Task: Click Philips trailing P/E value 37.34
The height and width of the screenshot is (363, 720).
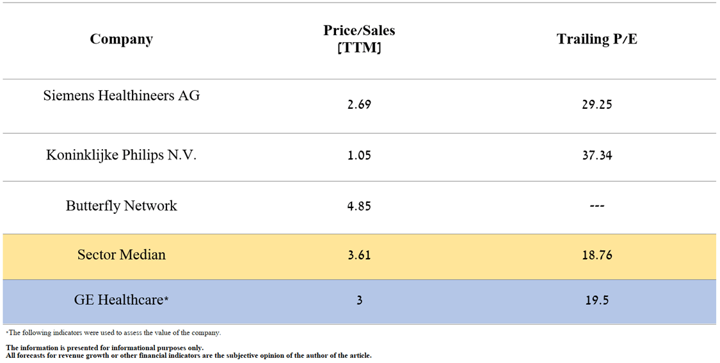Action: 596,156
